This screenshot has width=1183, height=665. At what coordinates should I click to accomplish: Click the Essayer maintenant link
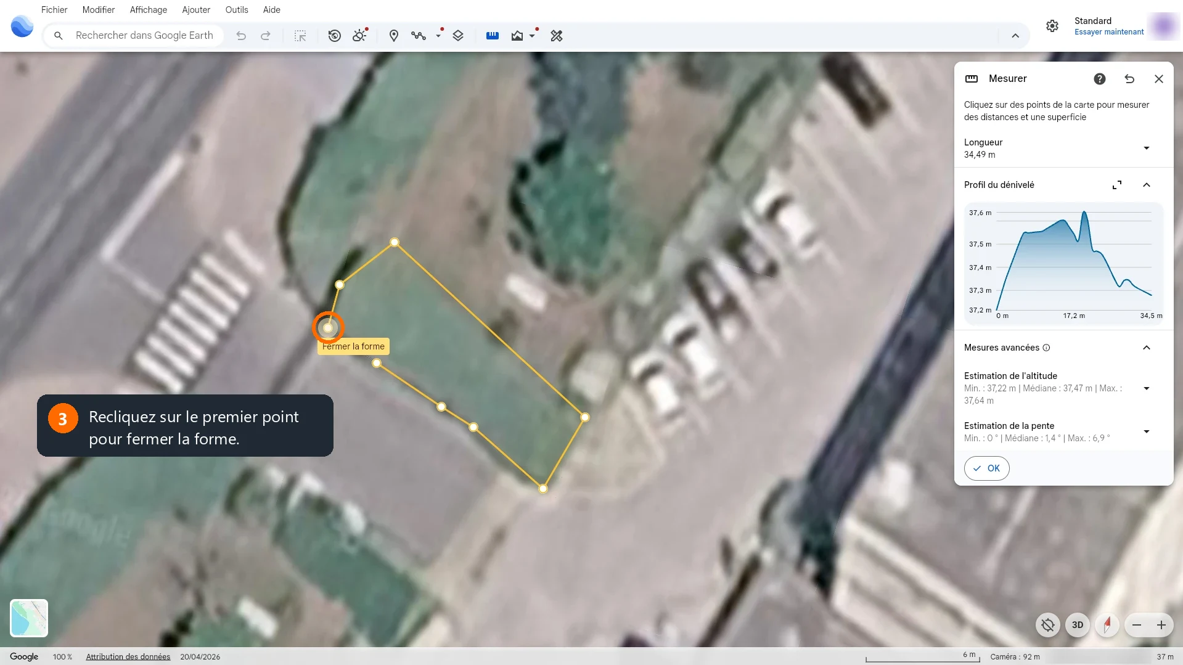[x=1109, y=32]
